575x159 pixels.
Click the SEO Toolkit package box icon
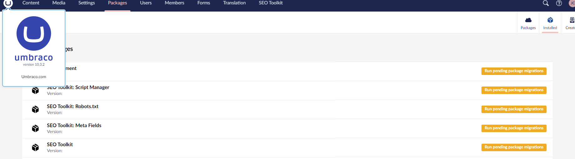click(x=35, y=147)
